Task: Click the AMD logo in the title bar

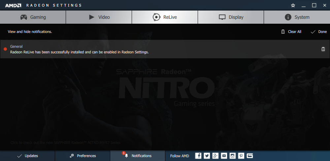Action: pos(13,6)
